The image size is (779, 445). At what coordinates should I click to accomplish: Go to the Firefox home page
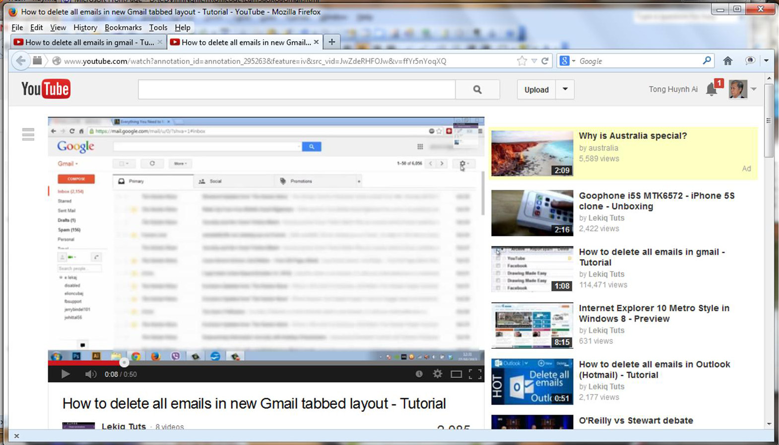click(x=727, y=61)
